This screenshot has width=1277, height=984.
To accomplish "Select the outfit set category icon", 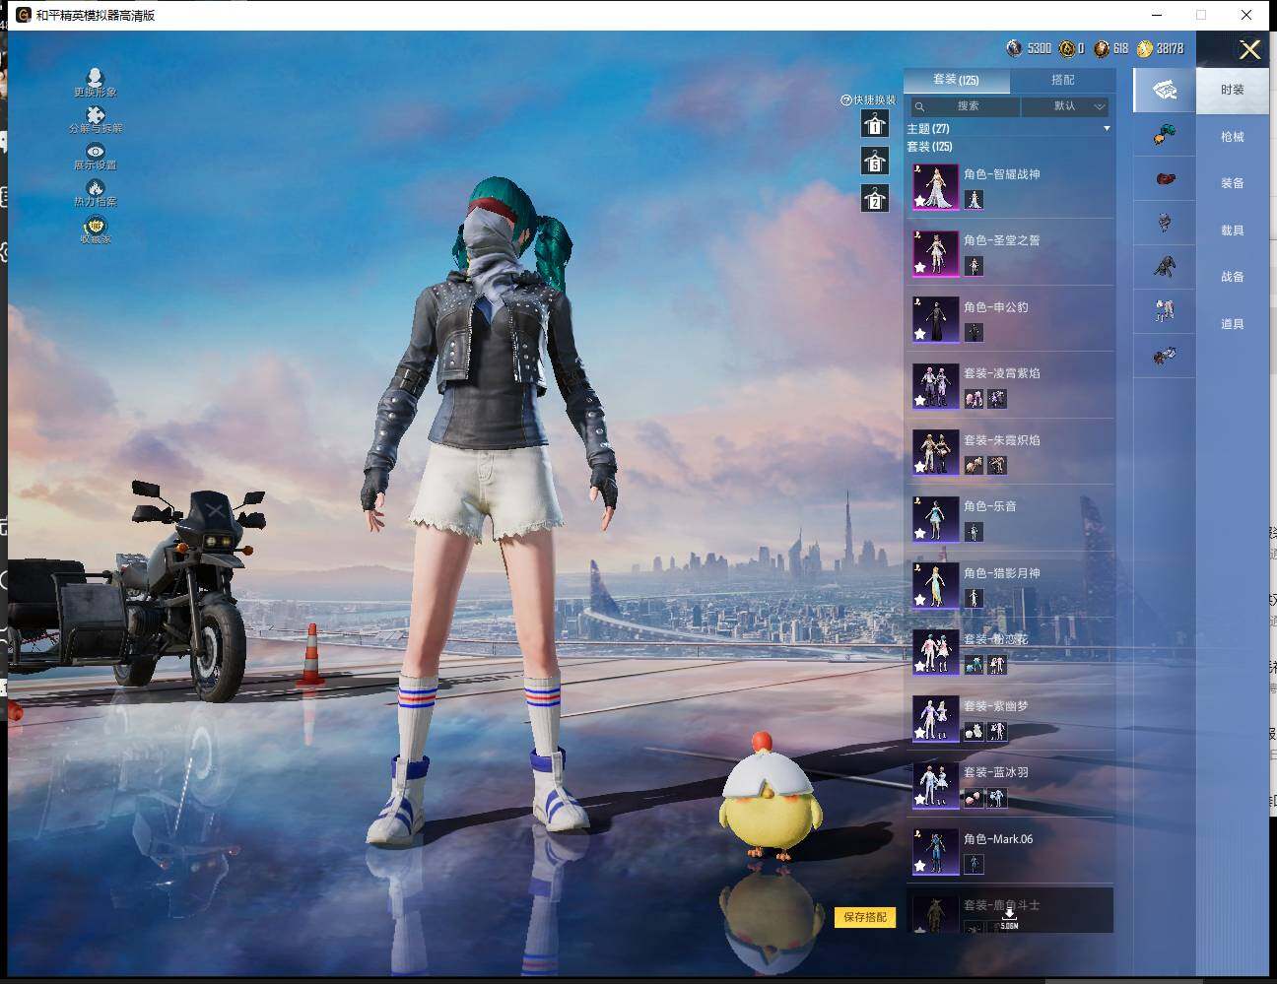I will [1165, 90].
